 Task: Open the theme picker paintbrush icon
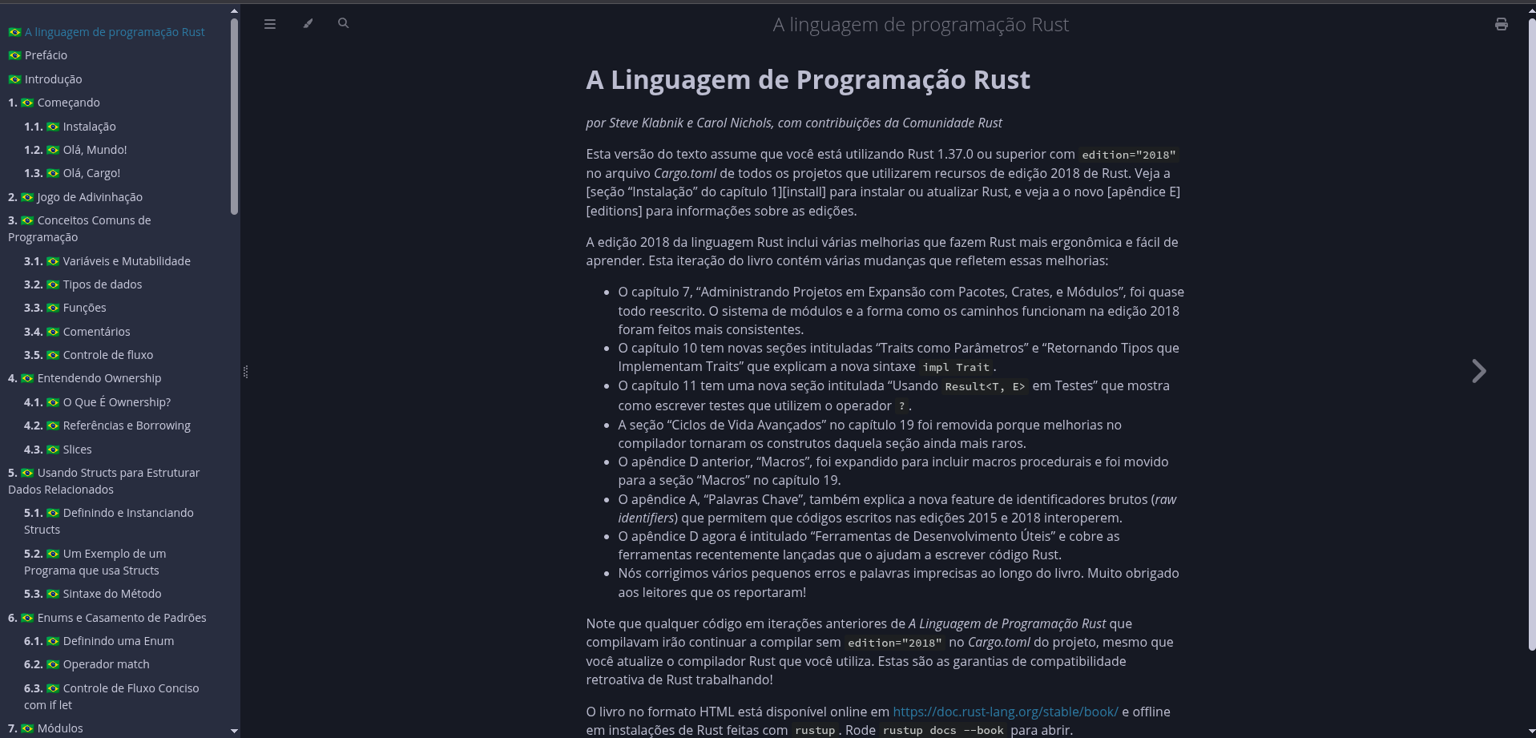[x=308, y=24]
